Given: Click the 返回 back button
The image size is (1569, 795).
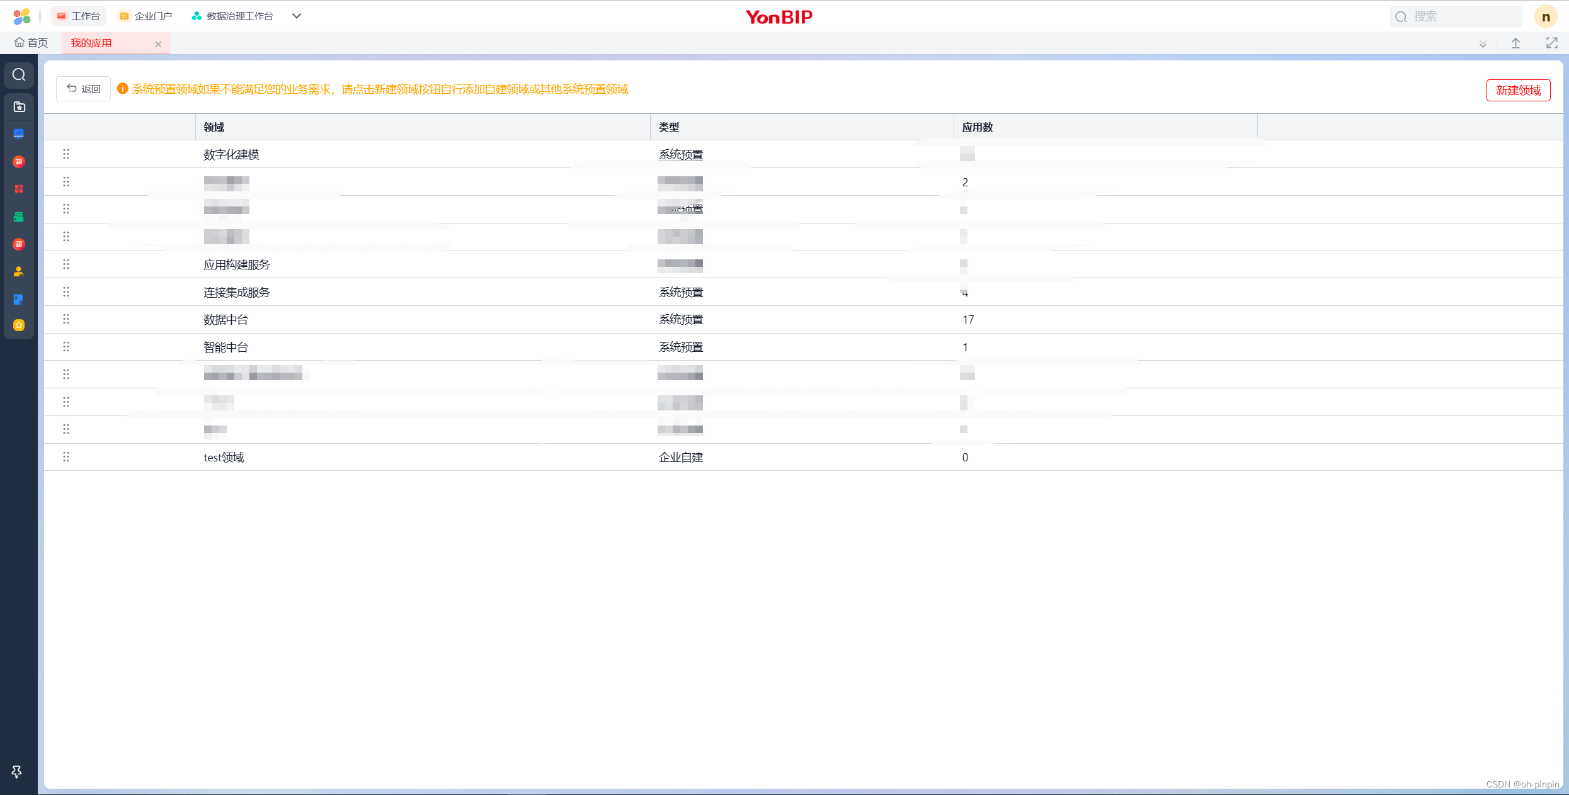Looking at the screenshot, I should click(x=83, y=89).
